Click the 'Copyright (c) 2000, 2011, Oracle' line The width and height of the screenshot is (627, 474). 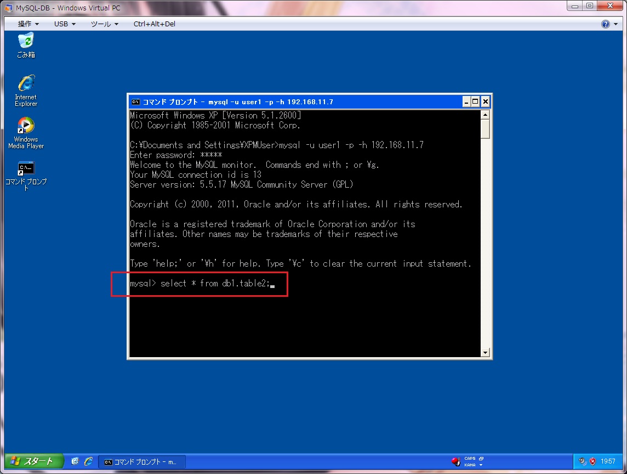click(296, 204)
